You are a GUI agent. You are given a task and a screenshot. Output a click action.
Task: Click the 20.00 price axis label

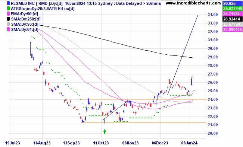213,133
